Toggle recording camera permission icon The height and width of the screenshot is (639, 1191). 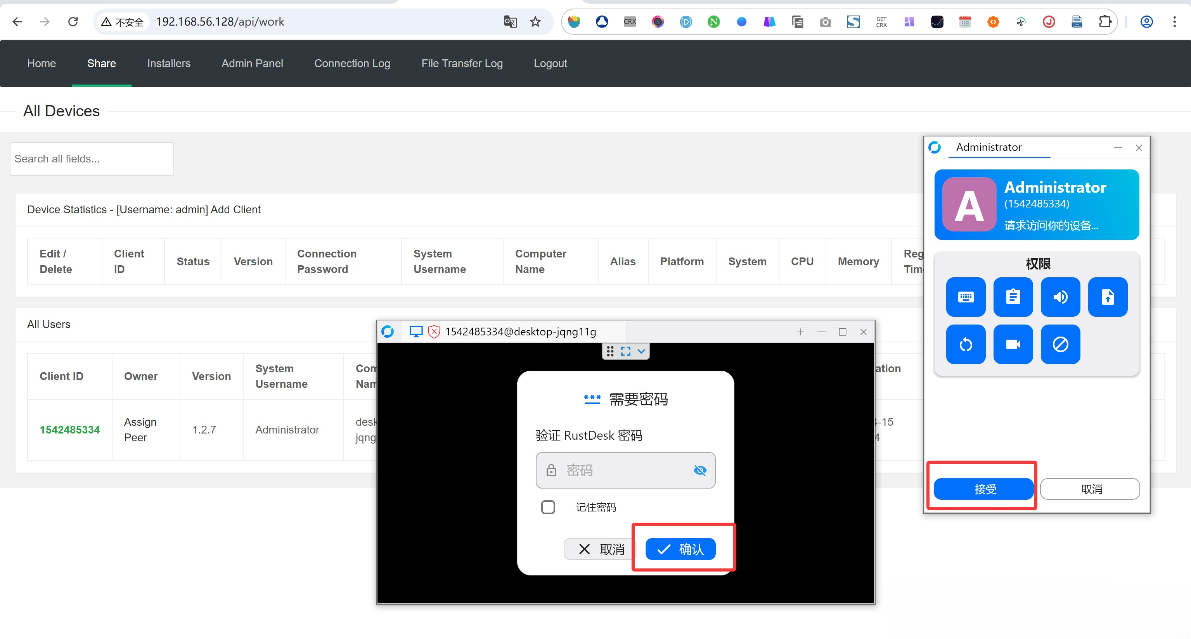pyautogui.click(x=1013, y=344)
